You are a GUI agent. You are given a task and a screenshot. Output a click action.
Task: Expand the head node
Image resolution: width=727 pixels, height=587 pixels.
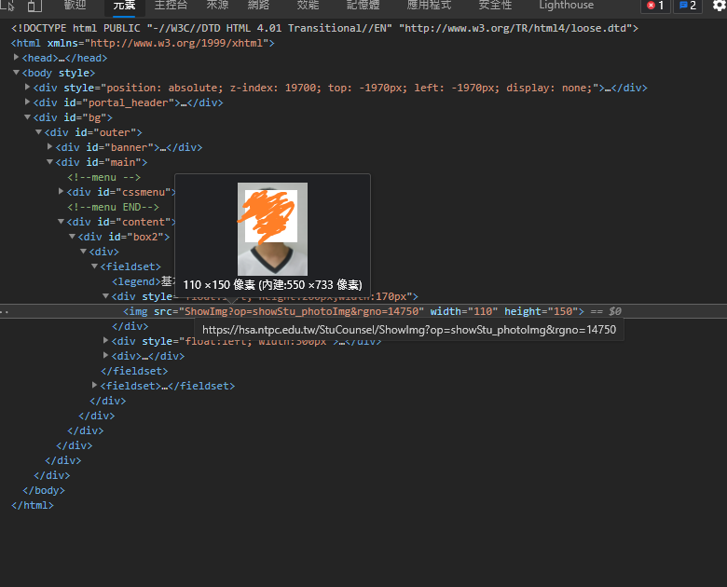pyautogui.click(x=16, y=57)
